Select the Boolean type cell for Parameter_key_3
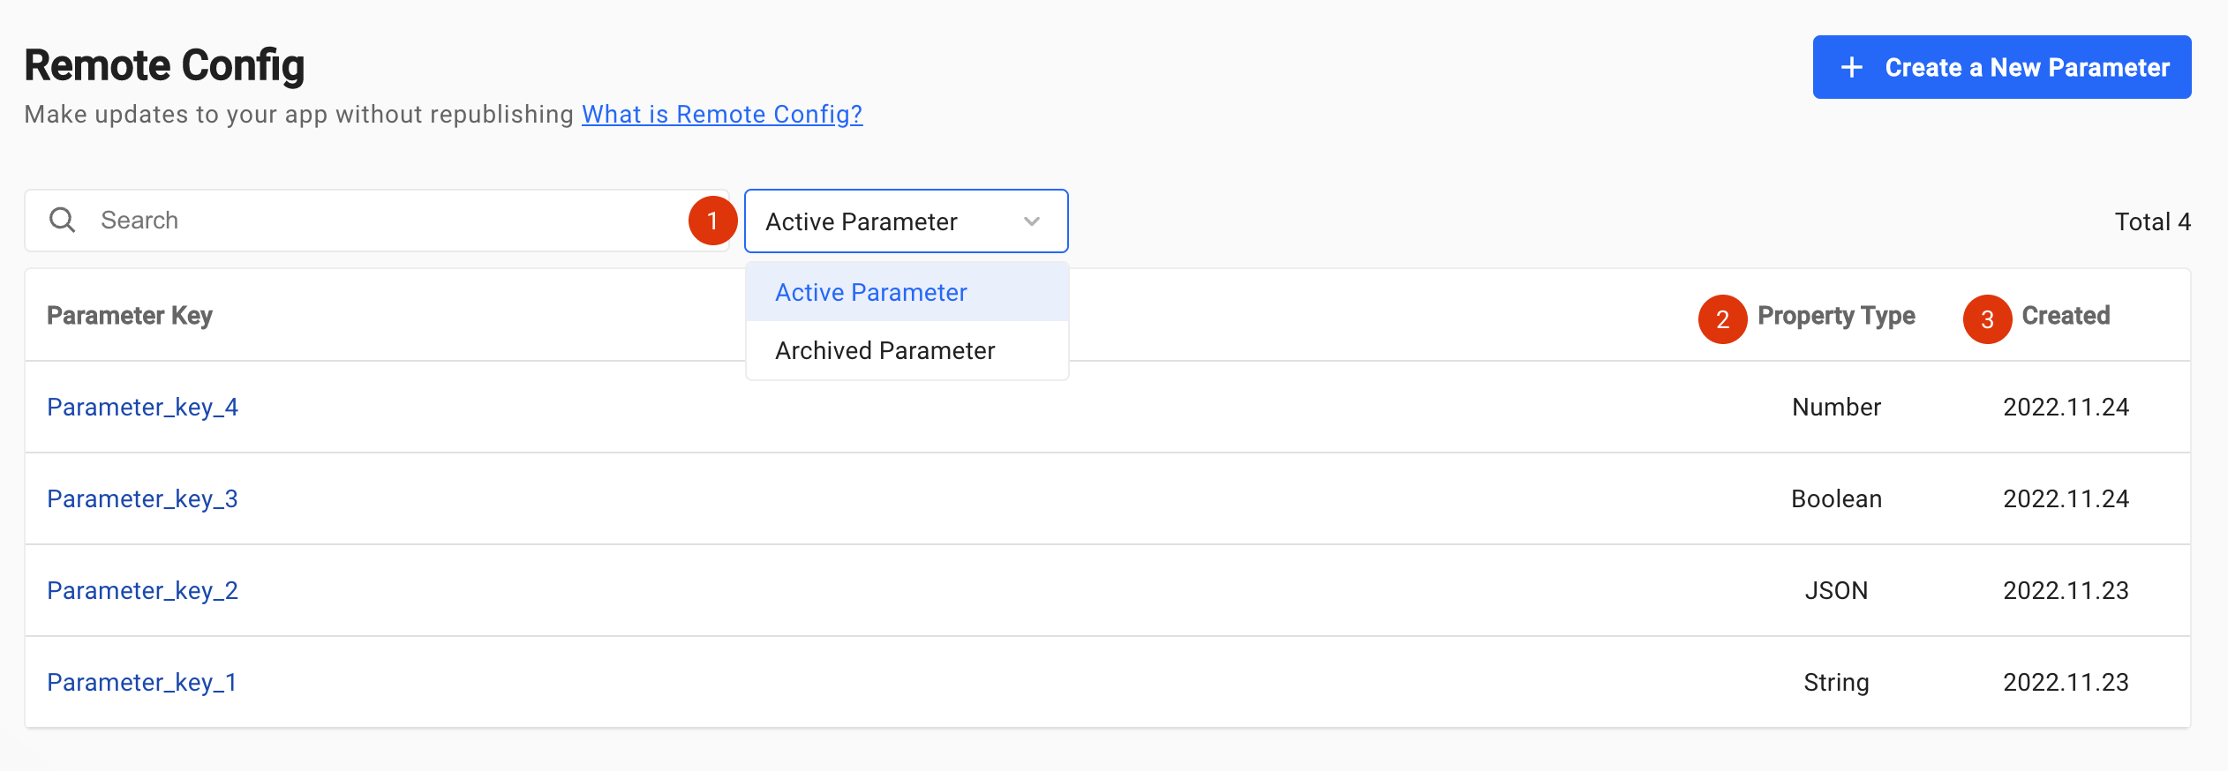The width and height of the screenshot is (2228, 771). tap(1836, 498)
